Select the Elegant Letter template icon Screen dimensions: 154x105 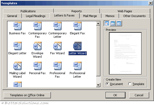point(18,46)
